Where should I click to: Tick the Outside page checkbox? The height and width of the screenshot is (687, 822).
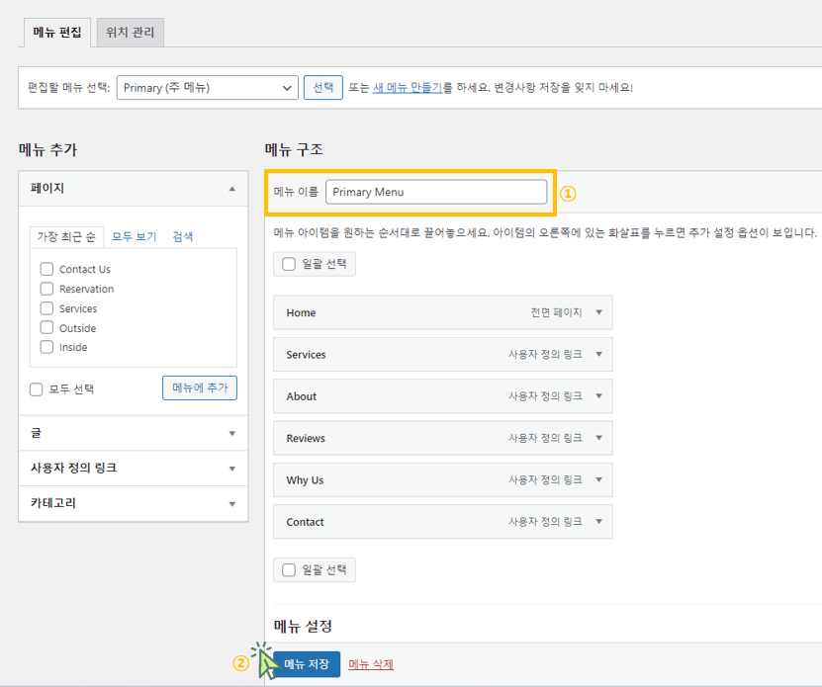pos(46,327)
